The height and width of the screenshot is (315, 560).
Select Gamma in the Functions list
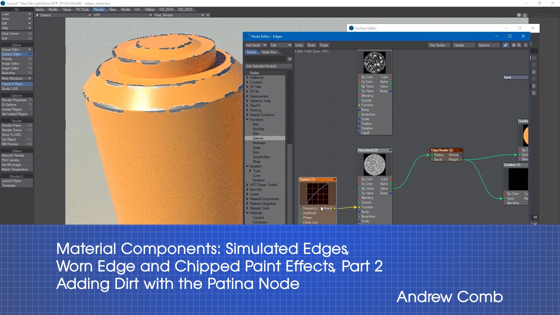point(258,138)
